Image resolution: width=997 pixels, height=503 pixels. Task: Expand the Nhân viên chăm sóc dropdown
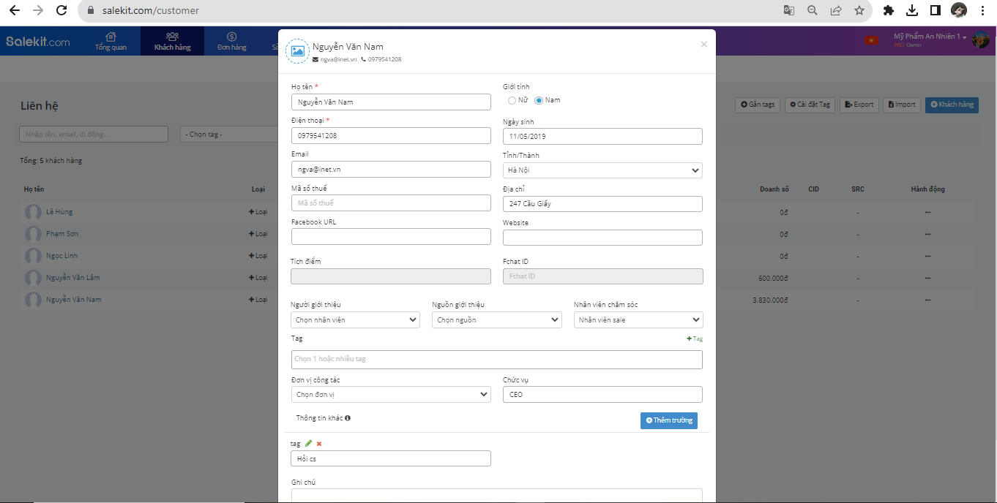(638, 319)
